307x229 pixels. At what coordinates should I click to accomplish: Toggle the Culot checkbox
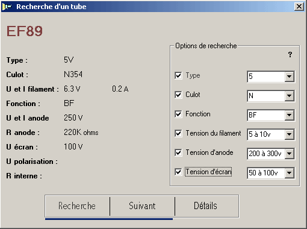178,95
